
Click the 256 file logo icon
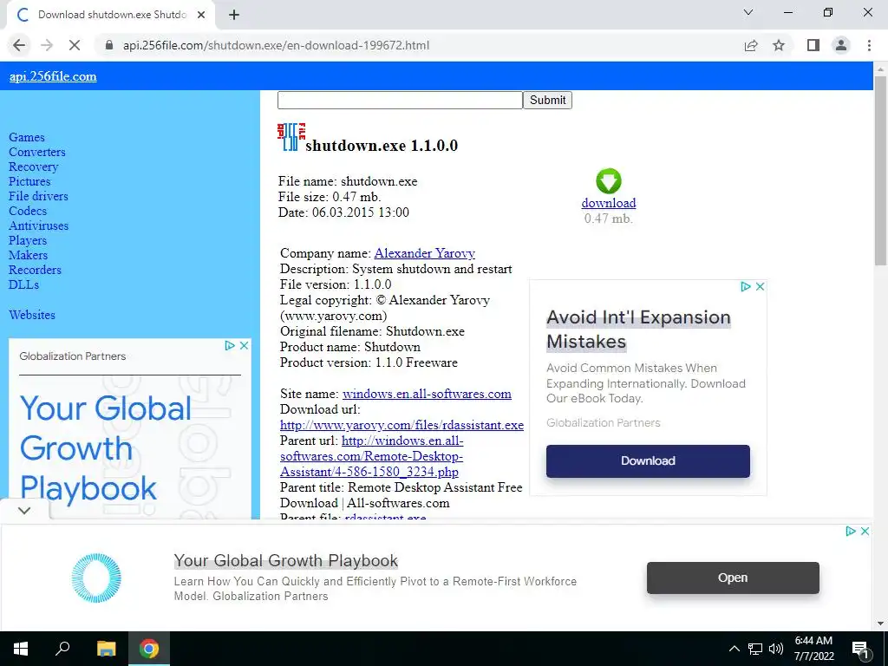[x=291, y=137]
